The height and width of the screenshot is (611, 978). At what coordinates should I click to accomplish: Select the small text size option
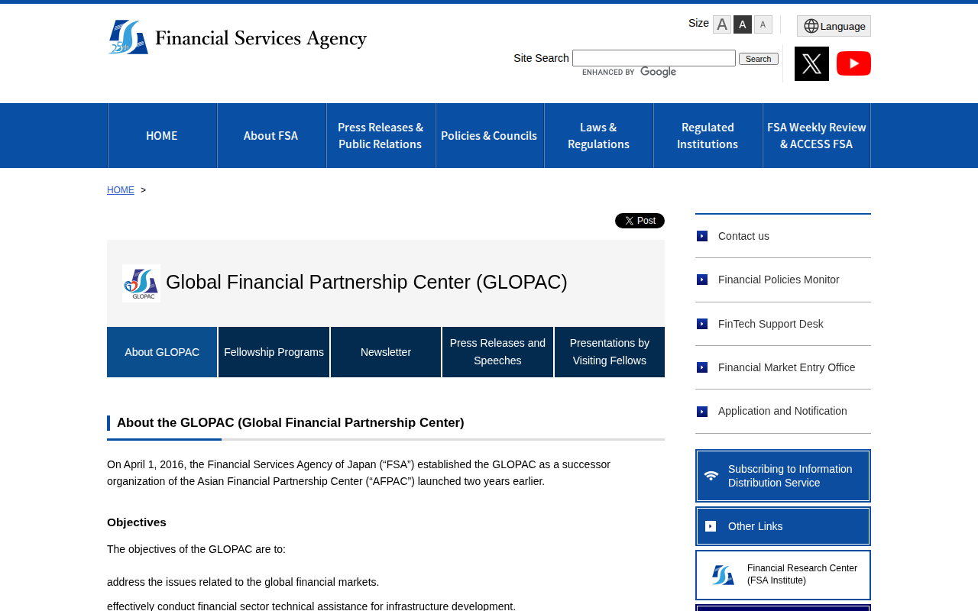pyautogui.click(x=763, y=24)
